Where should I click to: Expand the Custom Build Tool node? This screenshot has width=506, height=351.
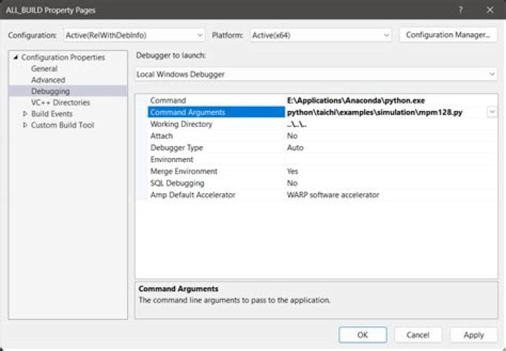(25, 125)
